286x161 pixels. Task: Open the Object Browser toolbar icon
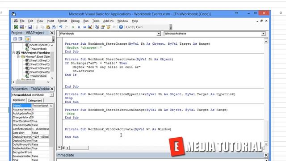tap(109, 27)
